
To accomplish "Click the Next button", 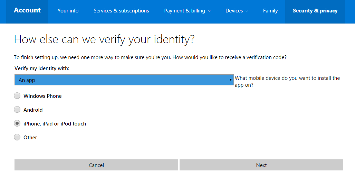I will point(261,165).
